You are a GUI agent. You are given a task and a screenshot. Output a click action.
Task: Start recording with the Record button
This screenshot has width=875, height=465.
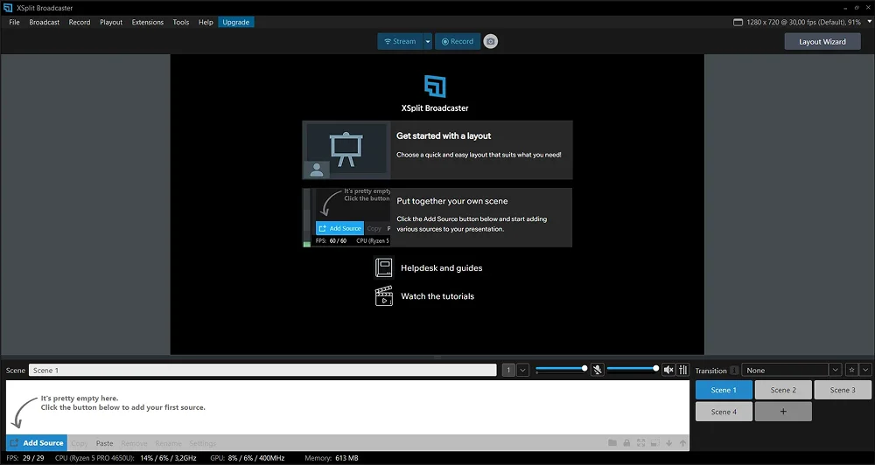click(458, 41)
